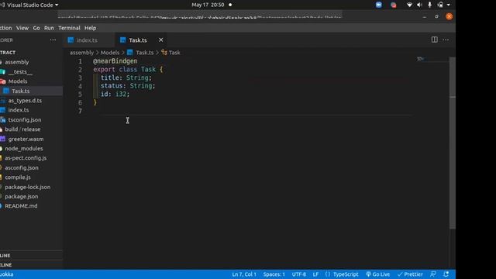Screen dimensions: 496x279
Task: Open as-pect.config.js file
Action: (x=26, y=158)
